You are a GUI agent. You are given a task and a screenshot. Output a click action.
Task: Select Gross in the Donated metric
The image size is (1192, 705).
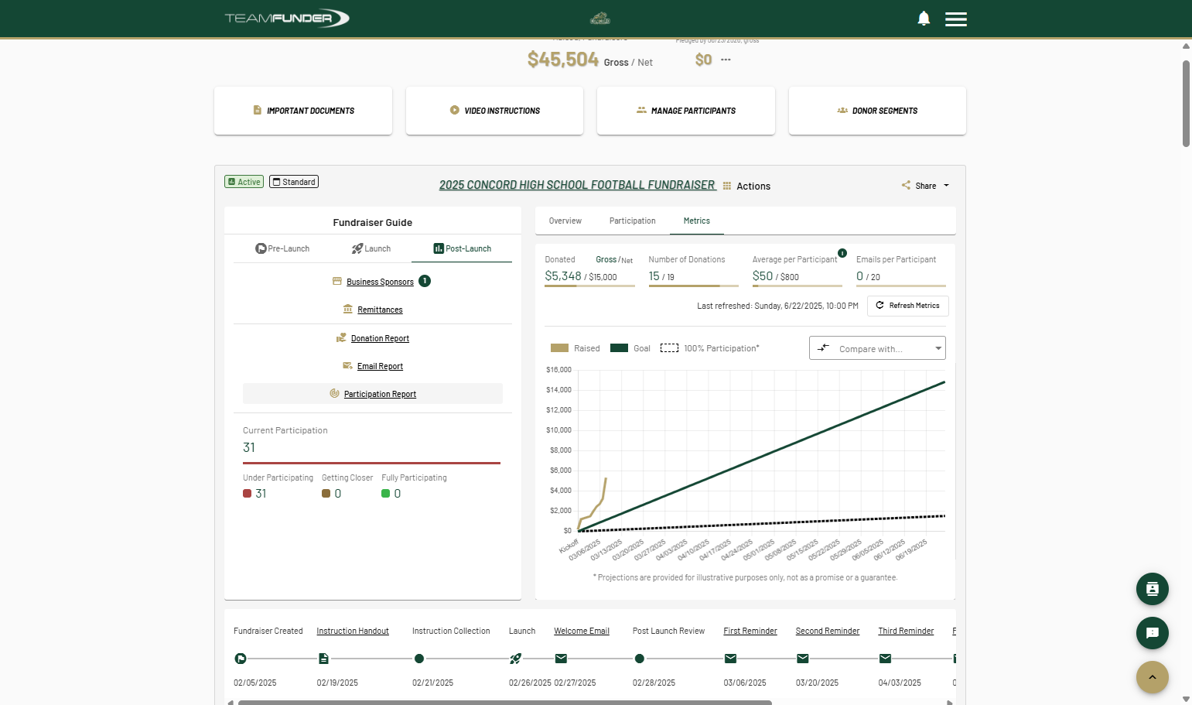coord(606,260)
